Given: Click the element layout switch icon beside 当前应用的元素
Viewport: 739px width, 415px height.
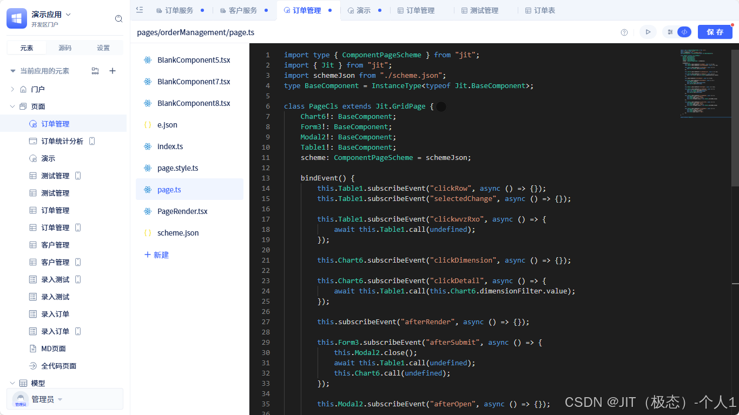Looking at the screenshot, I should tap(95, 71).
